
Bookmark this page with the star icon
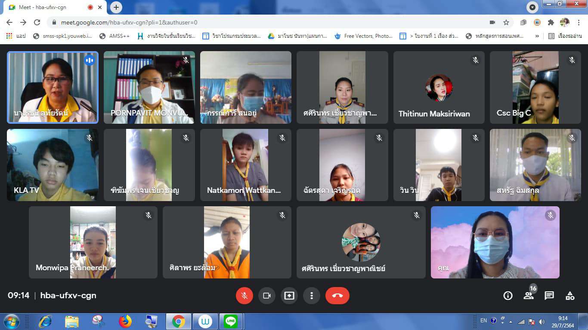point(506,22)
